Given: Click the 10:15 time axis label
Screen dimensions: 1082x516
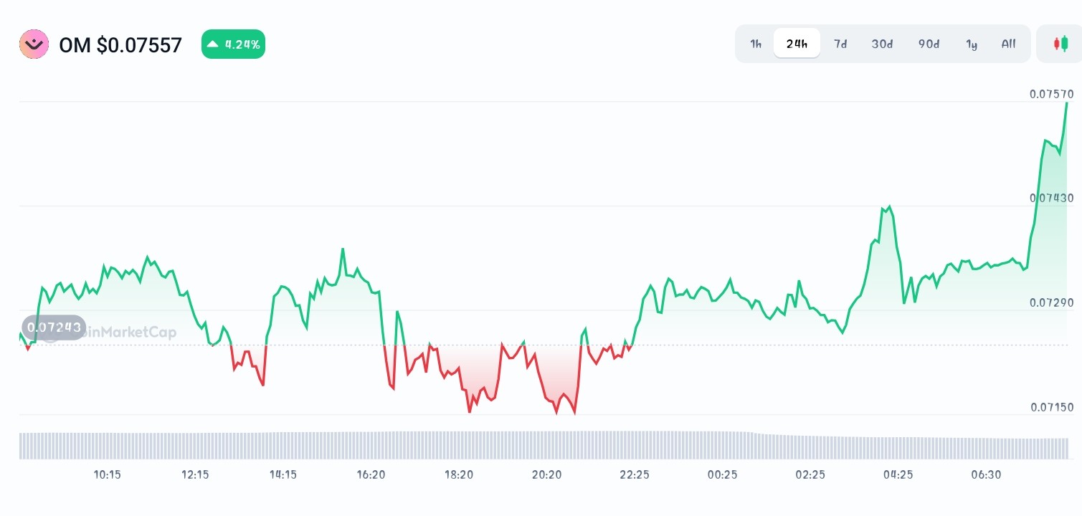Looking at the screenshot, I should click(107, 474).
